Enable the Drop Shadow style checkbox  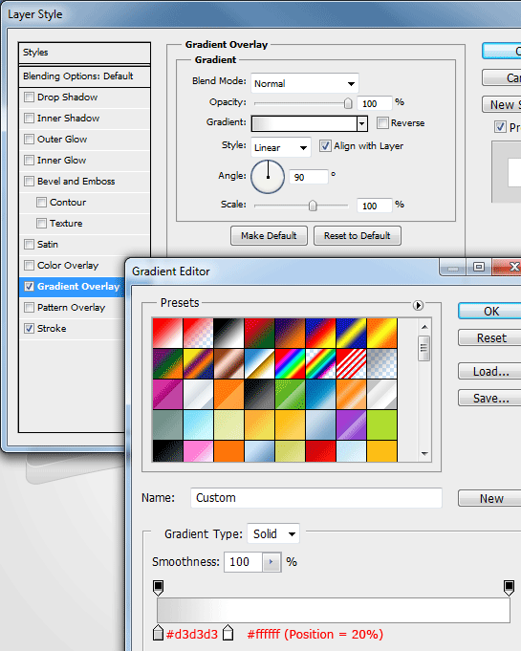tap(29, 98)
